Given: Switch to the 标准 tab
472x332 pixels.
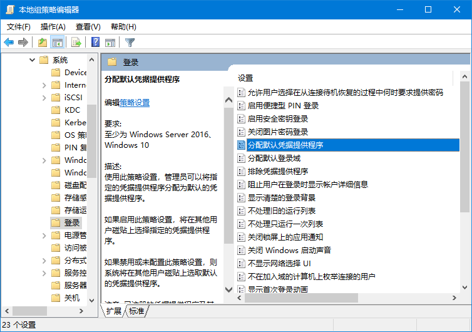Looking at the screenshot, I should point(136,311).
